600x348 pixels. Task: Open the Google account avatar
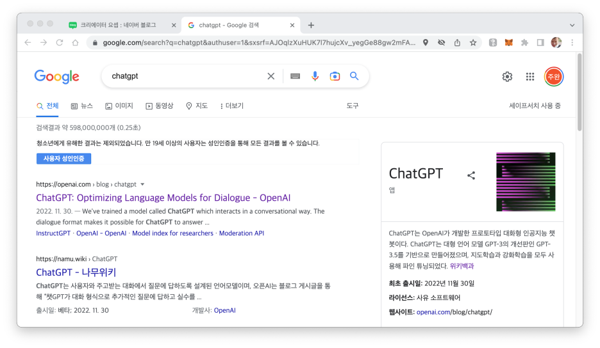pos(554,77)
